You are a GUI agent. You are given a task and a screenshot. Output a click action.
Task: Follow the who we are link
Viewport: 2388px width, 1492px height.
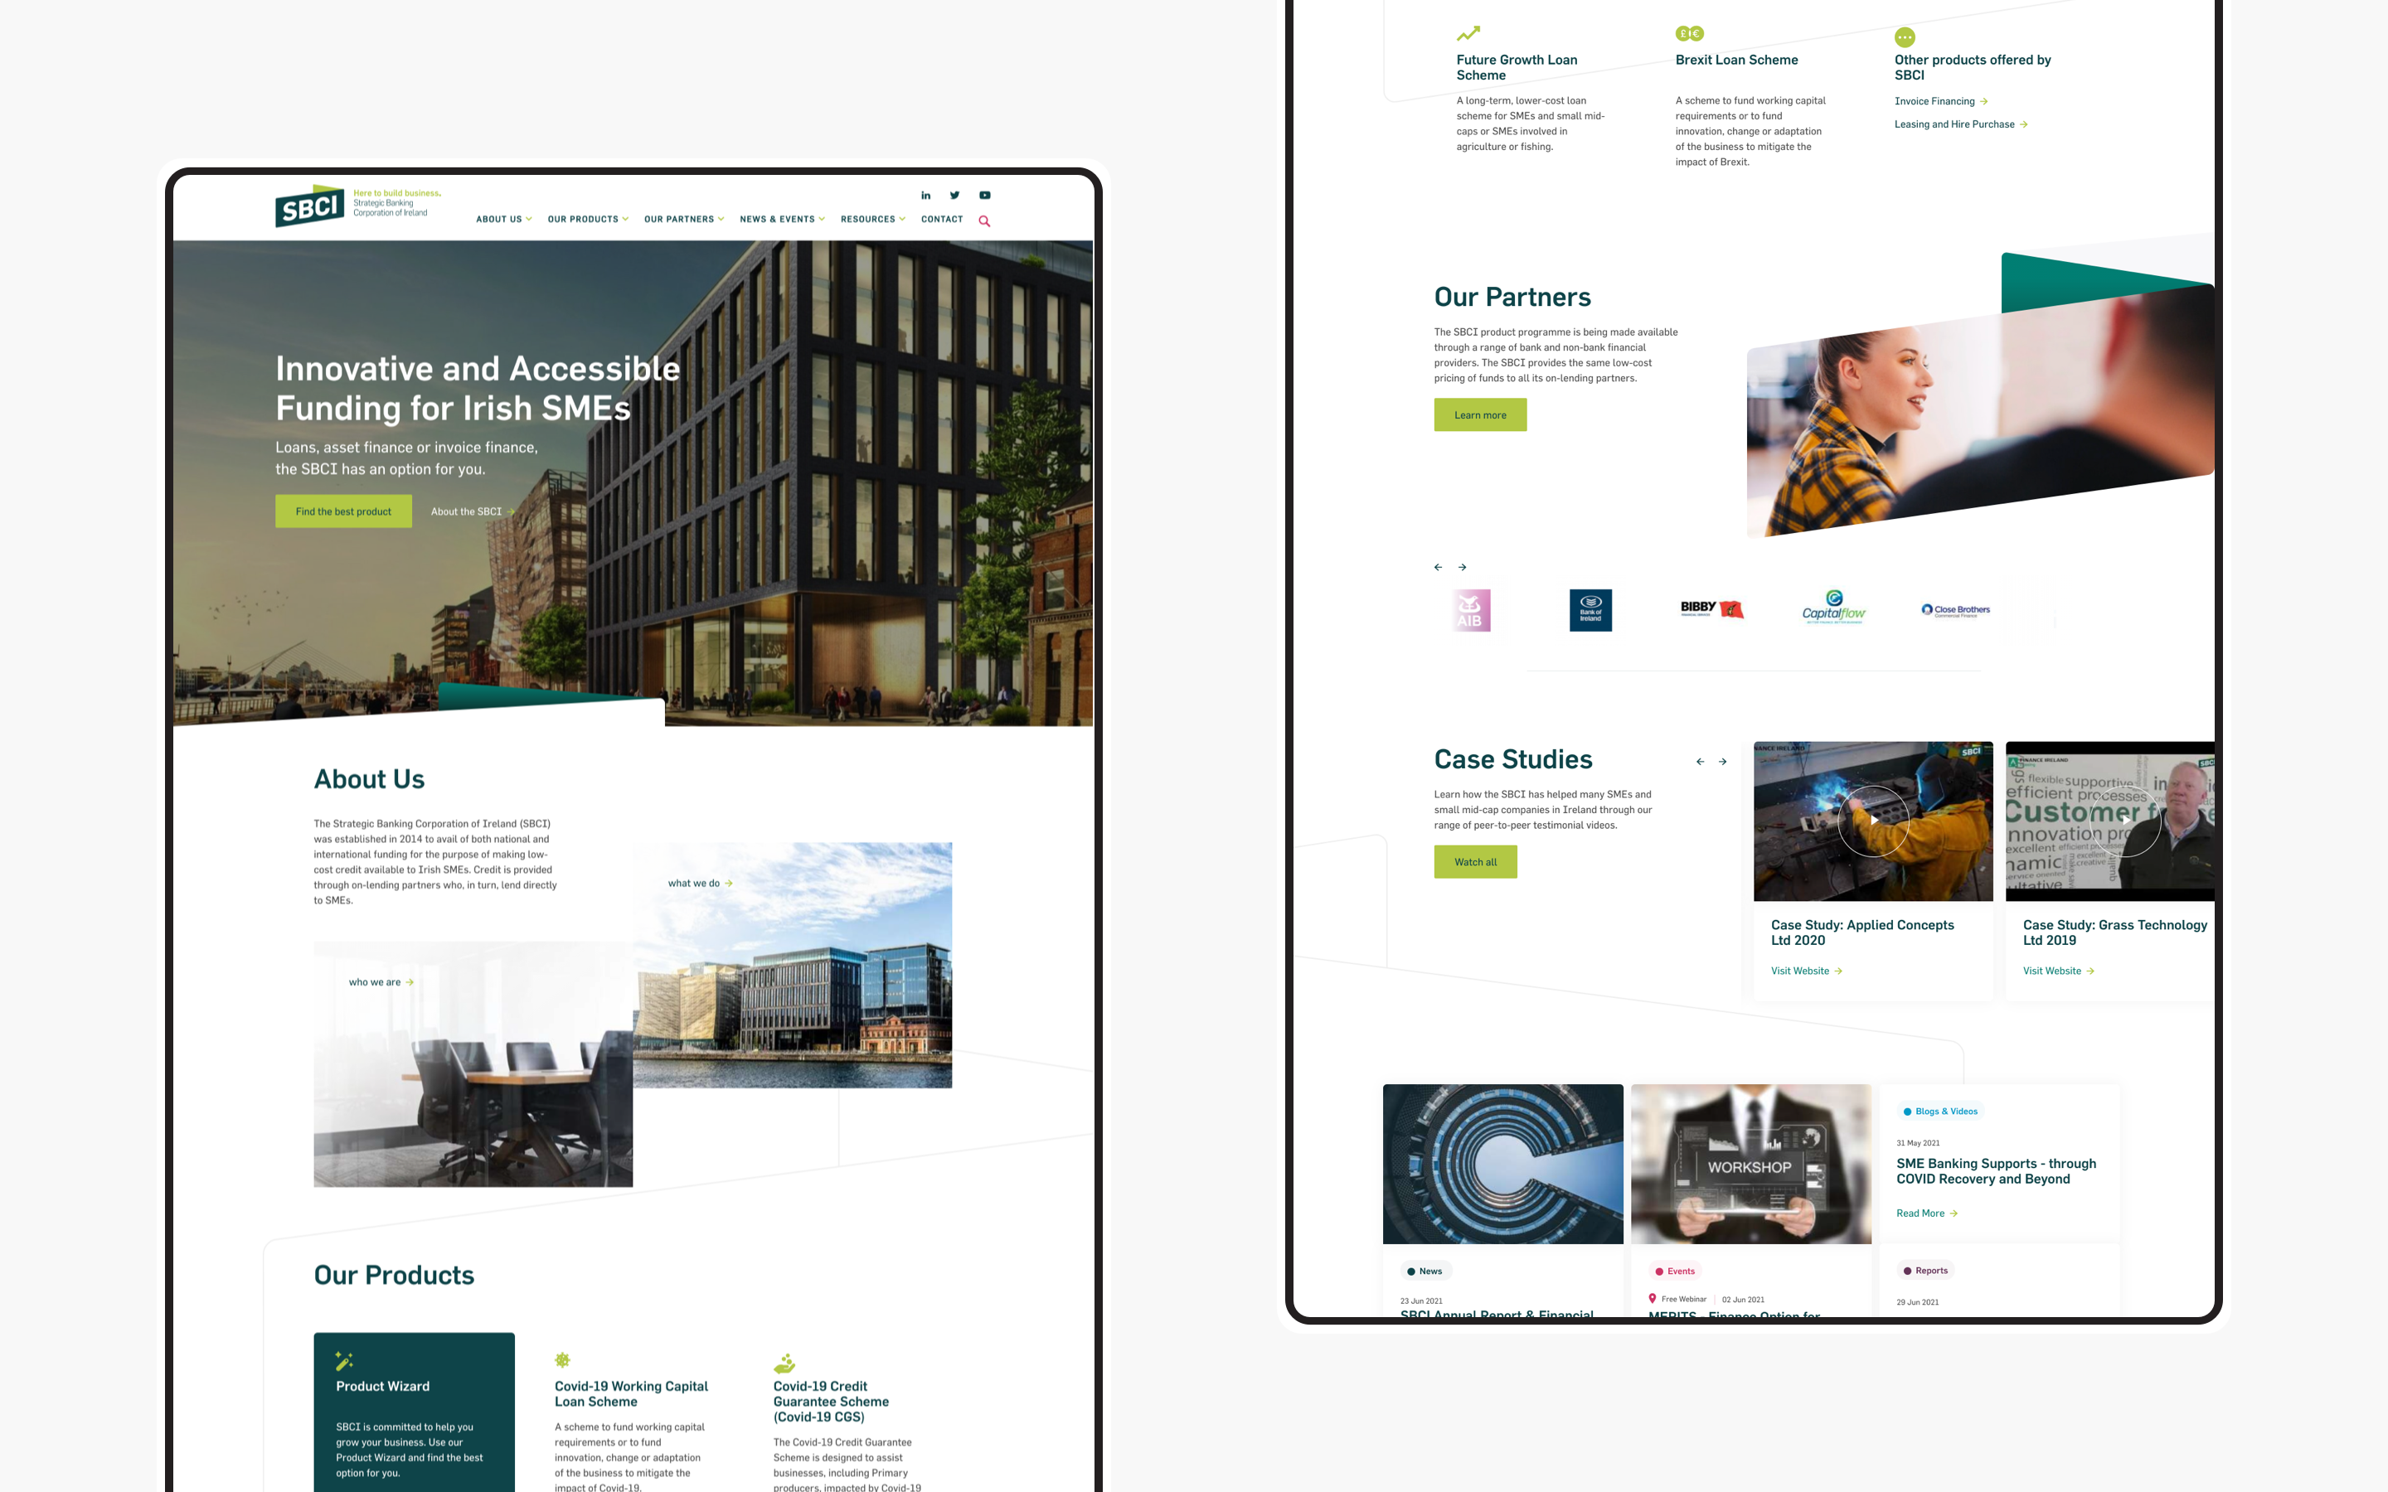pyautogui.click(x=381, y=982)
